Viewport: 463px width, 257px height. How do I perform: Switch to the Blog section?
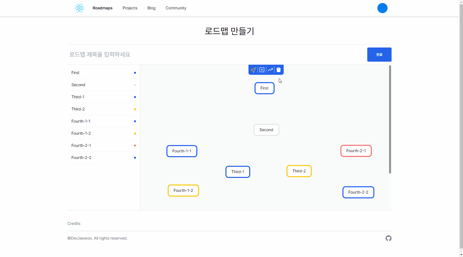[151, 8]
